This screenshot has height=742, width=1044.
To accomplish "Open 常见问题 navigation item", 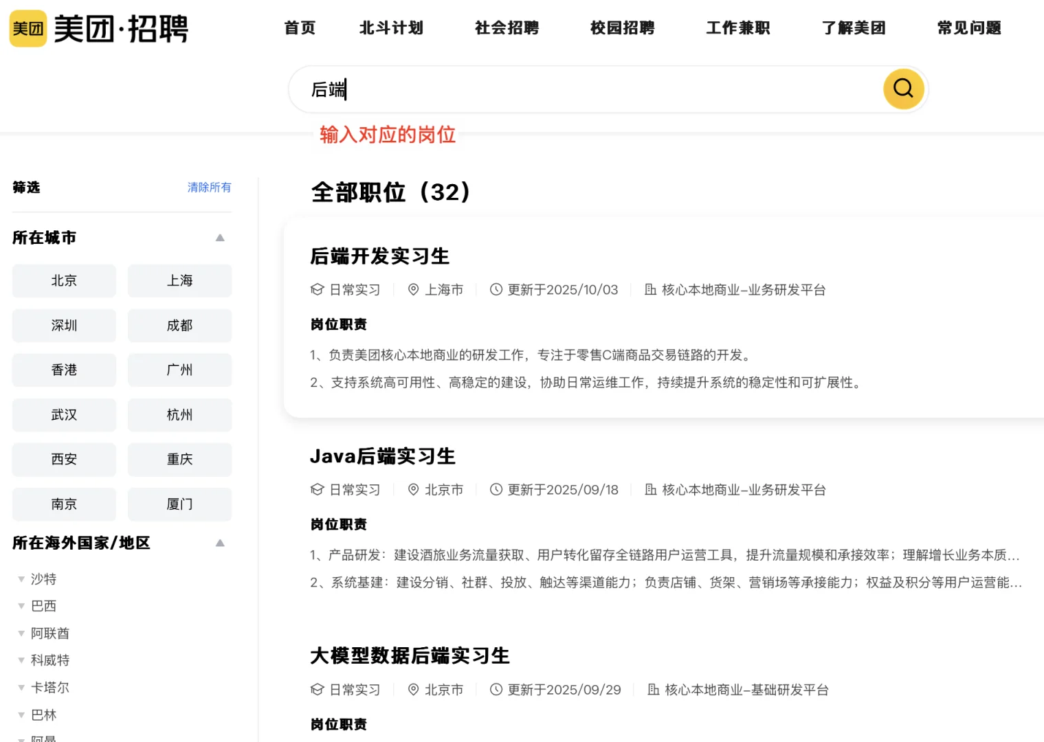I will [969, 28].
